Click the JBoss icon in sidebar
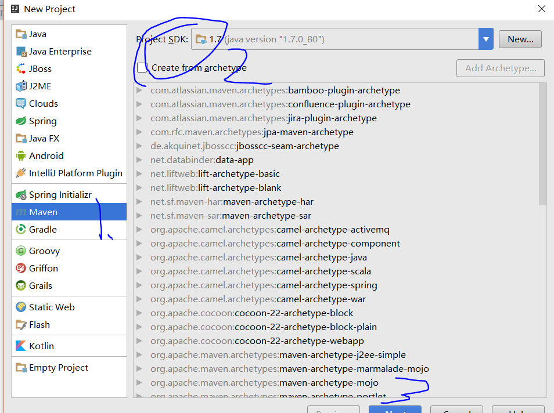 pos(21,69)
